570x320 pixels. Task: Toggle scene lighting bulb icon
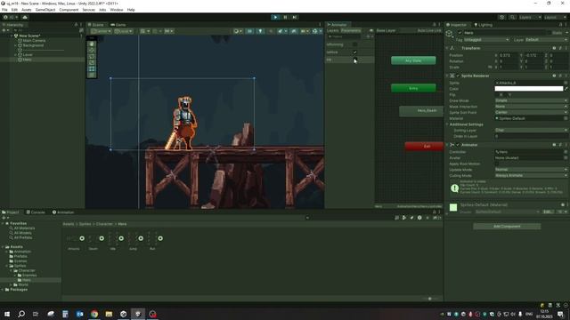pos(260,31)
